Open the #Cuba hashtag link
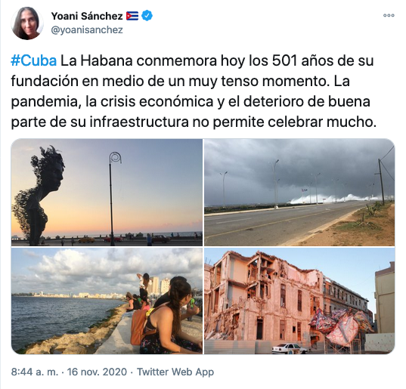This screenshot has height=389, width=406. point(34,60)
